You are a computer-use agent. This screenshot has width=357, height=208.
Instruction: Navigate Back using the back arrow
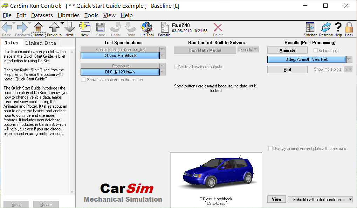tap(6, 27)
